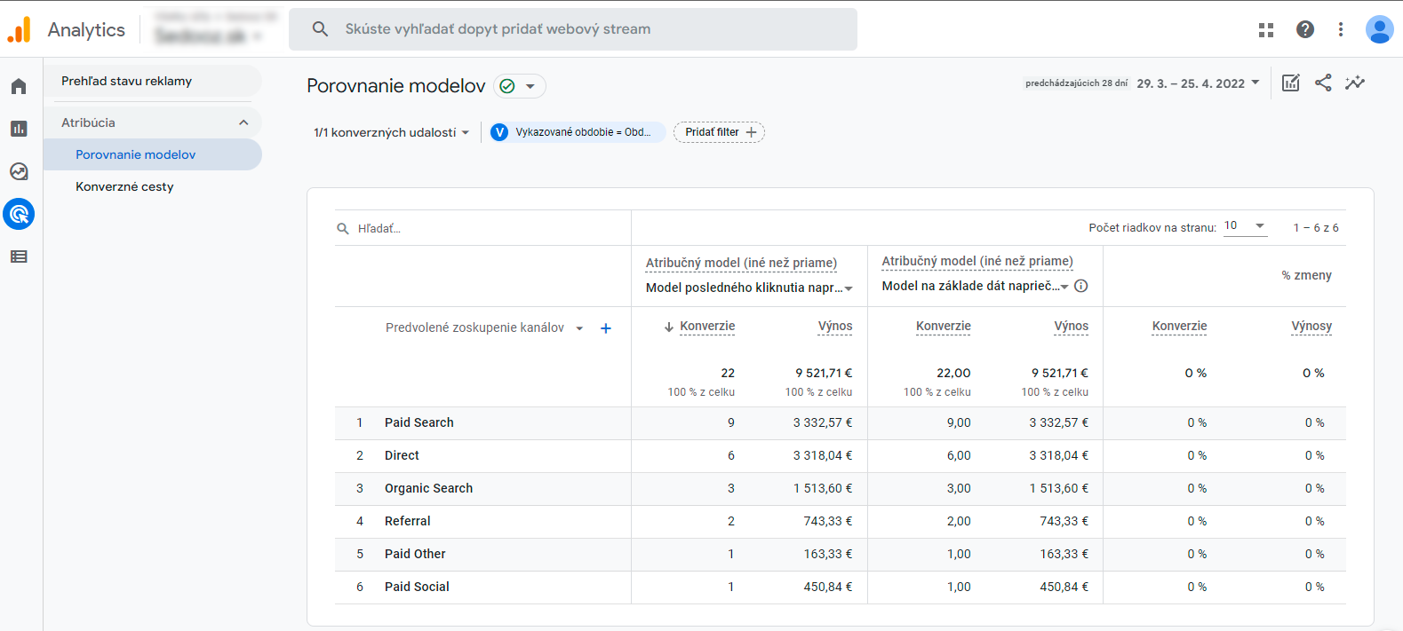This screenshot has width=1403, height=631.
Task: Open the Reports bar chart icon
Action: [x=19, y=129]
